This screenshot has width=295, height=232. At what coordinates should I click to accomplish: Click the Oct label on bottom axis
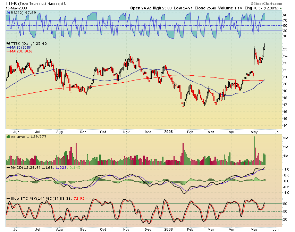(103, 229)
